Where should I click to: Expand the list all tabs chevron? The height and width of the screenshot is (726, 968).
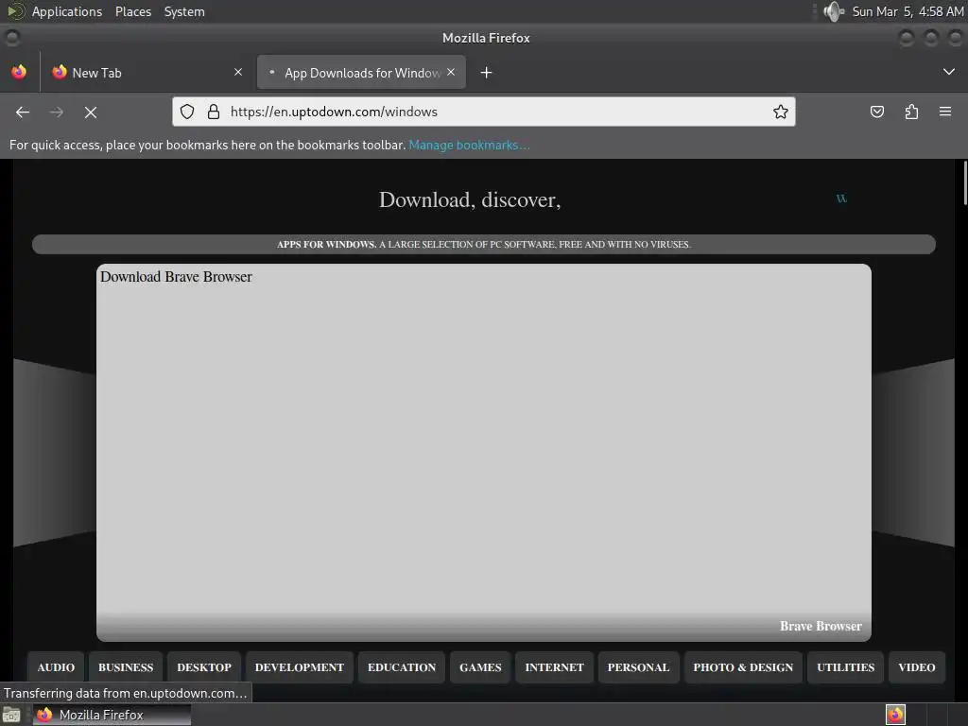(x=949, y=72)
